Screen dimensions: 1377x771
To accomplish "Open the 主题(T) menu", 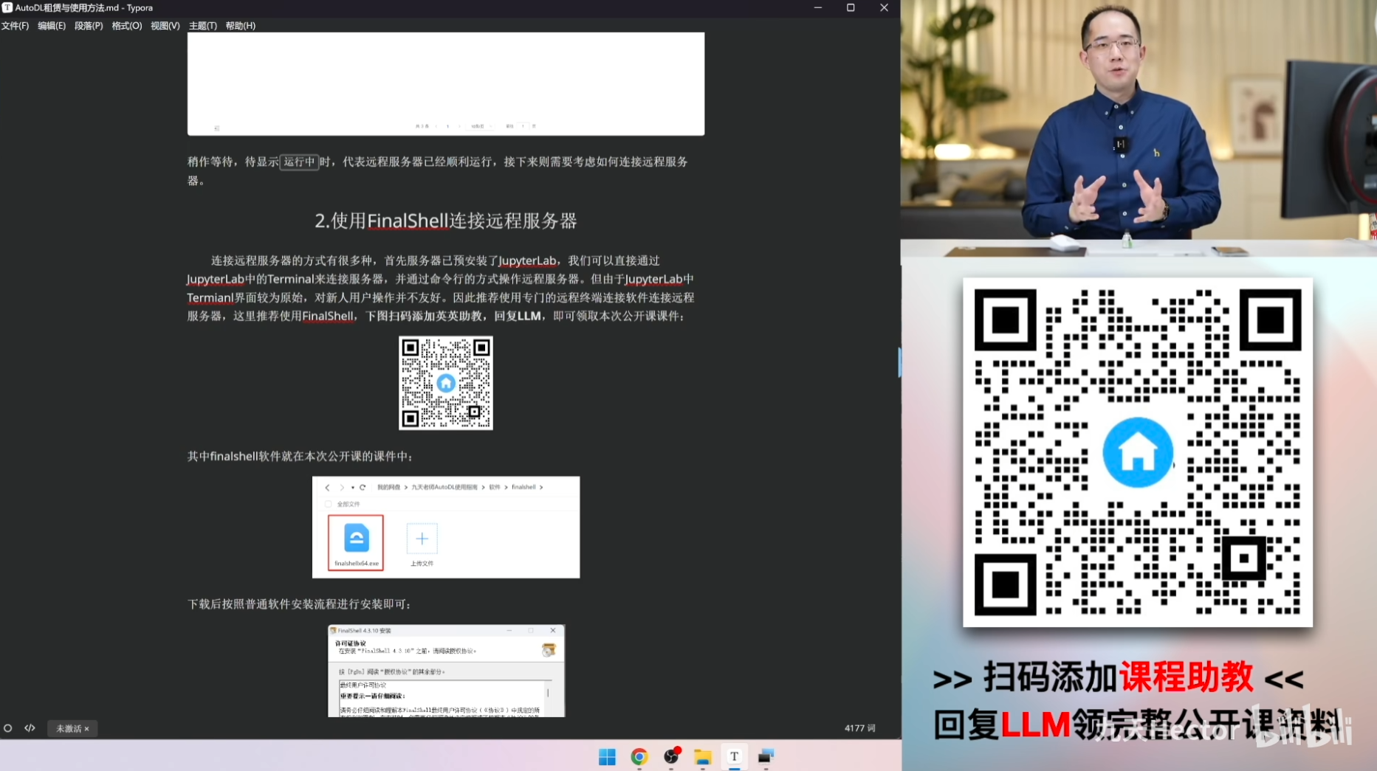I will click(x=203, y=26).
